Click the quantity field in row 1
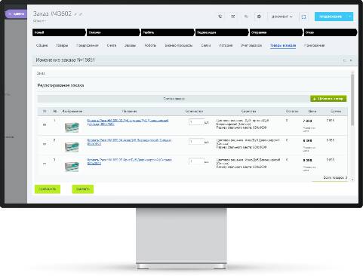Image resolution: width=363 pixels, height=276 pixels. pyautogui.click(x=196, y=122)
